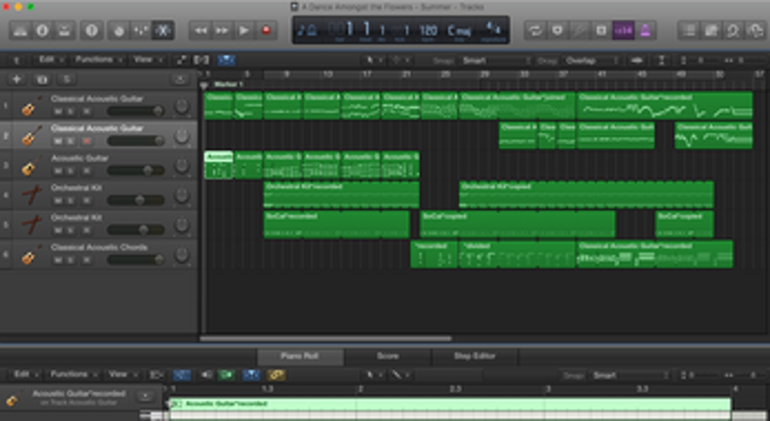Open Piano Roll Functions menu
Viewport: 770px width, 421px height.
(74, 375)
